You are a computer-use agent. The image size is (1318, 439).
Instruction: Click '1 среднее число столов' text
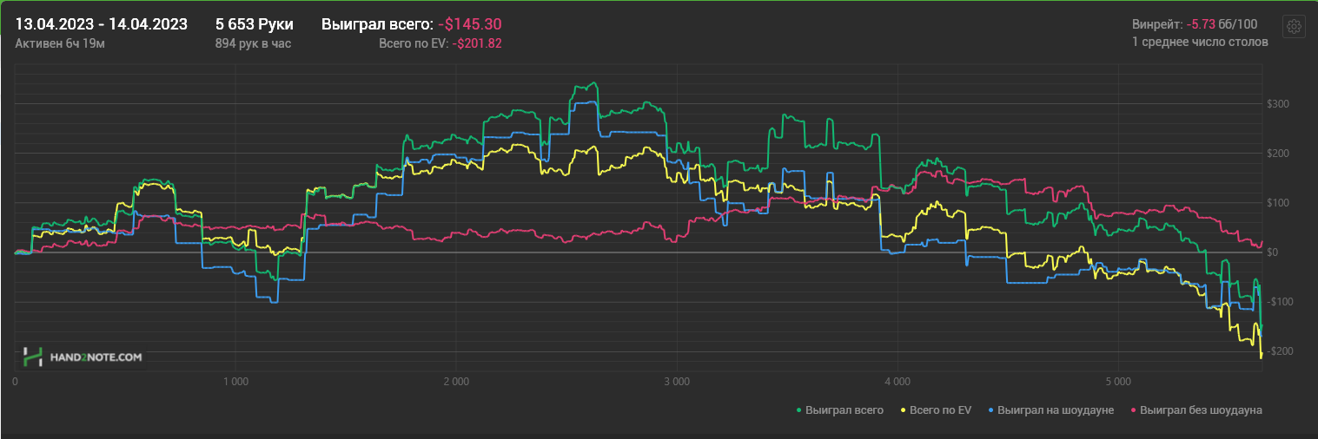tap(1200, 42)
